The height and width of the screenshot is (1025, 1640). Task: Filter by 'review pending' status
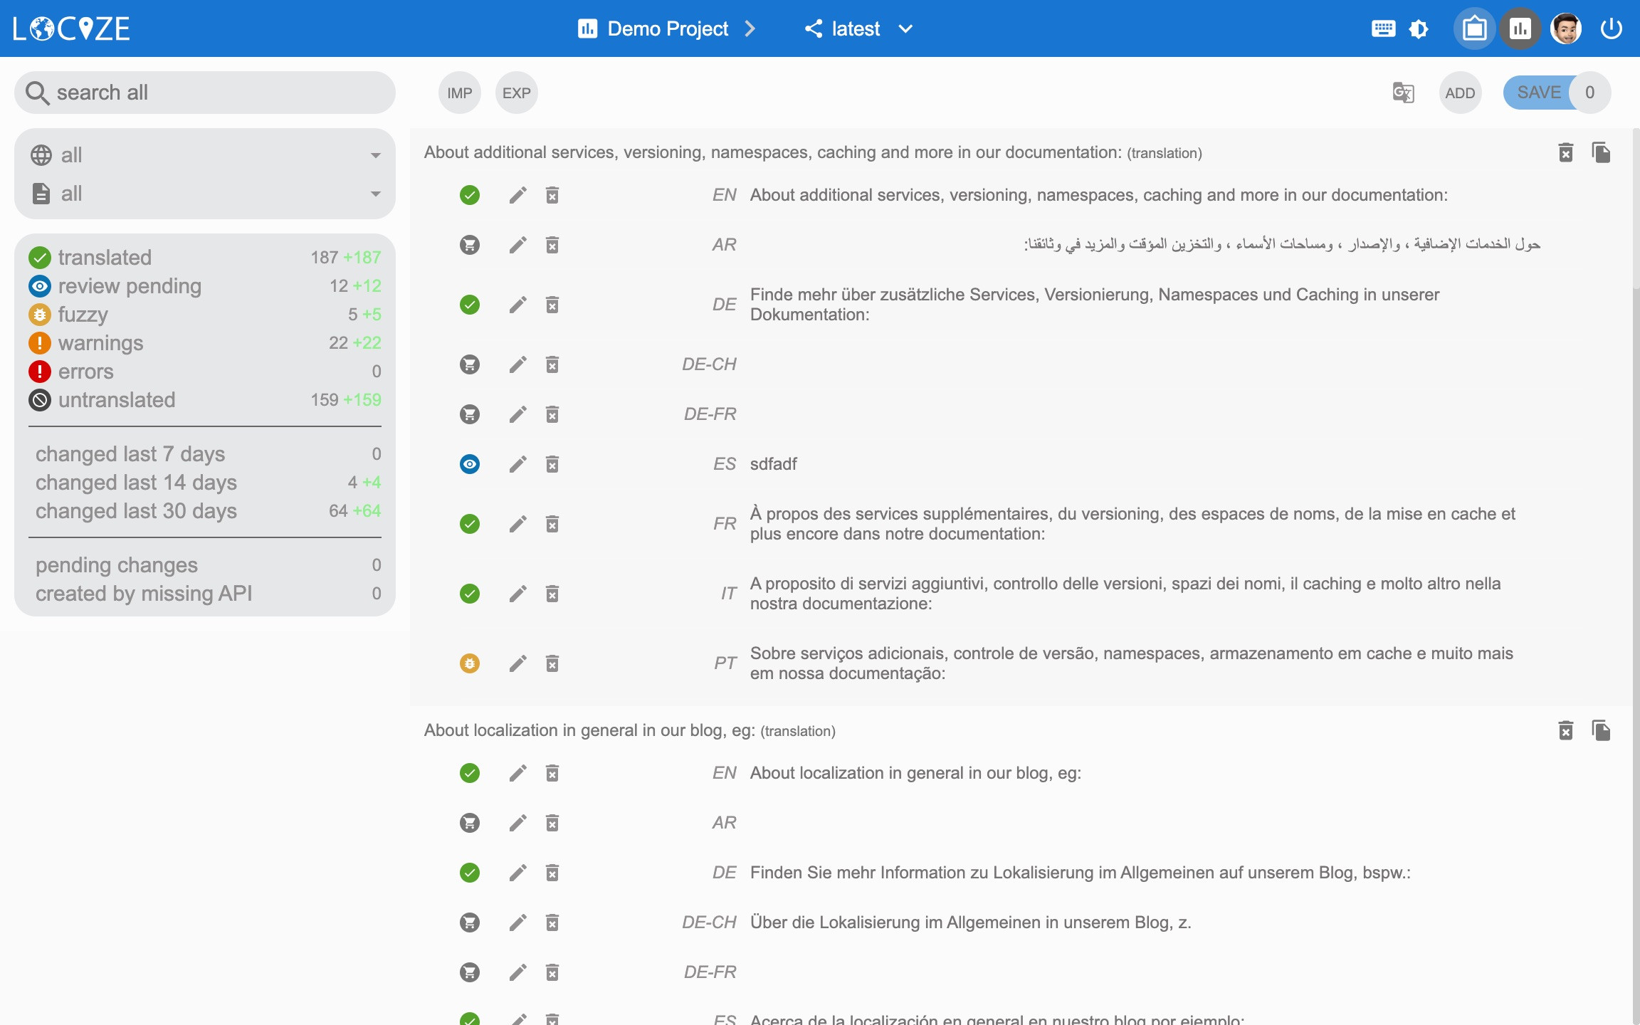point(130,286)
